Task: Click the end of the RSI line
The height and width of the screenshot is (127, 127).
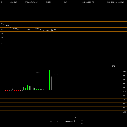Action: [49, 31]
